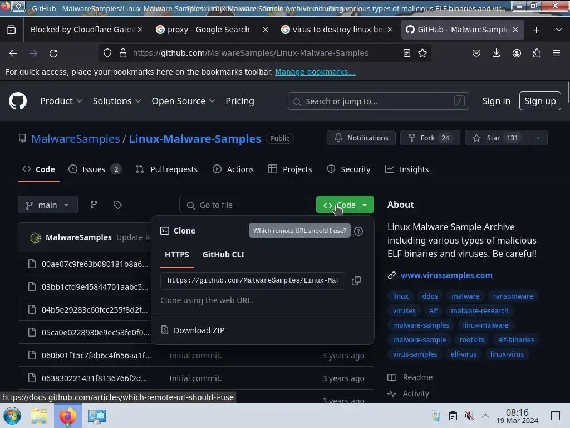This screenshot has height=428, width=570.
Task: Click the Manage bookmarks link
Action: (315, 72)
